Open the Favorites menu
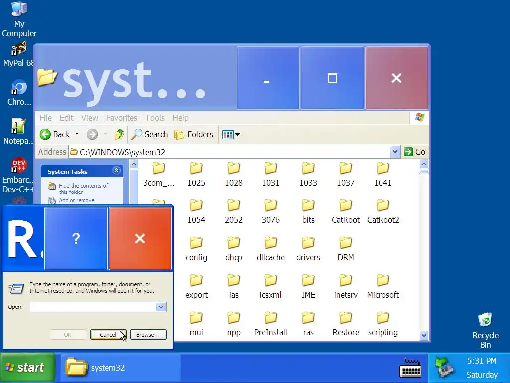This screenshot has height=383, width=510. click(122, 118)
